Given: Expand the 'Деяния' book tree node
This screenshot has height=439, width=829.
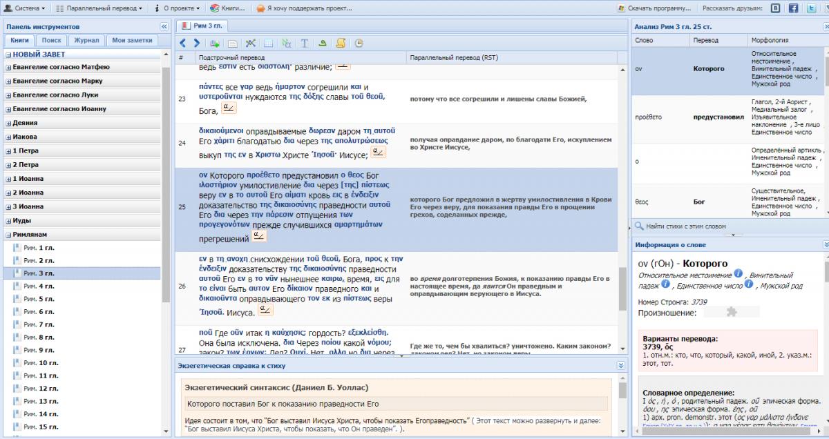Looking at the screenshot, I should coord(8,123).
